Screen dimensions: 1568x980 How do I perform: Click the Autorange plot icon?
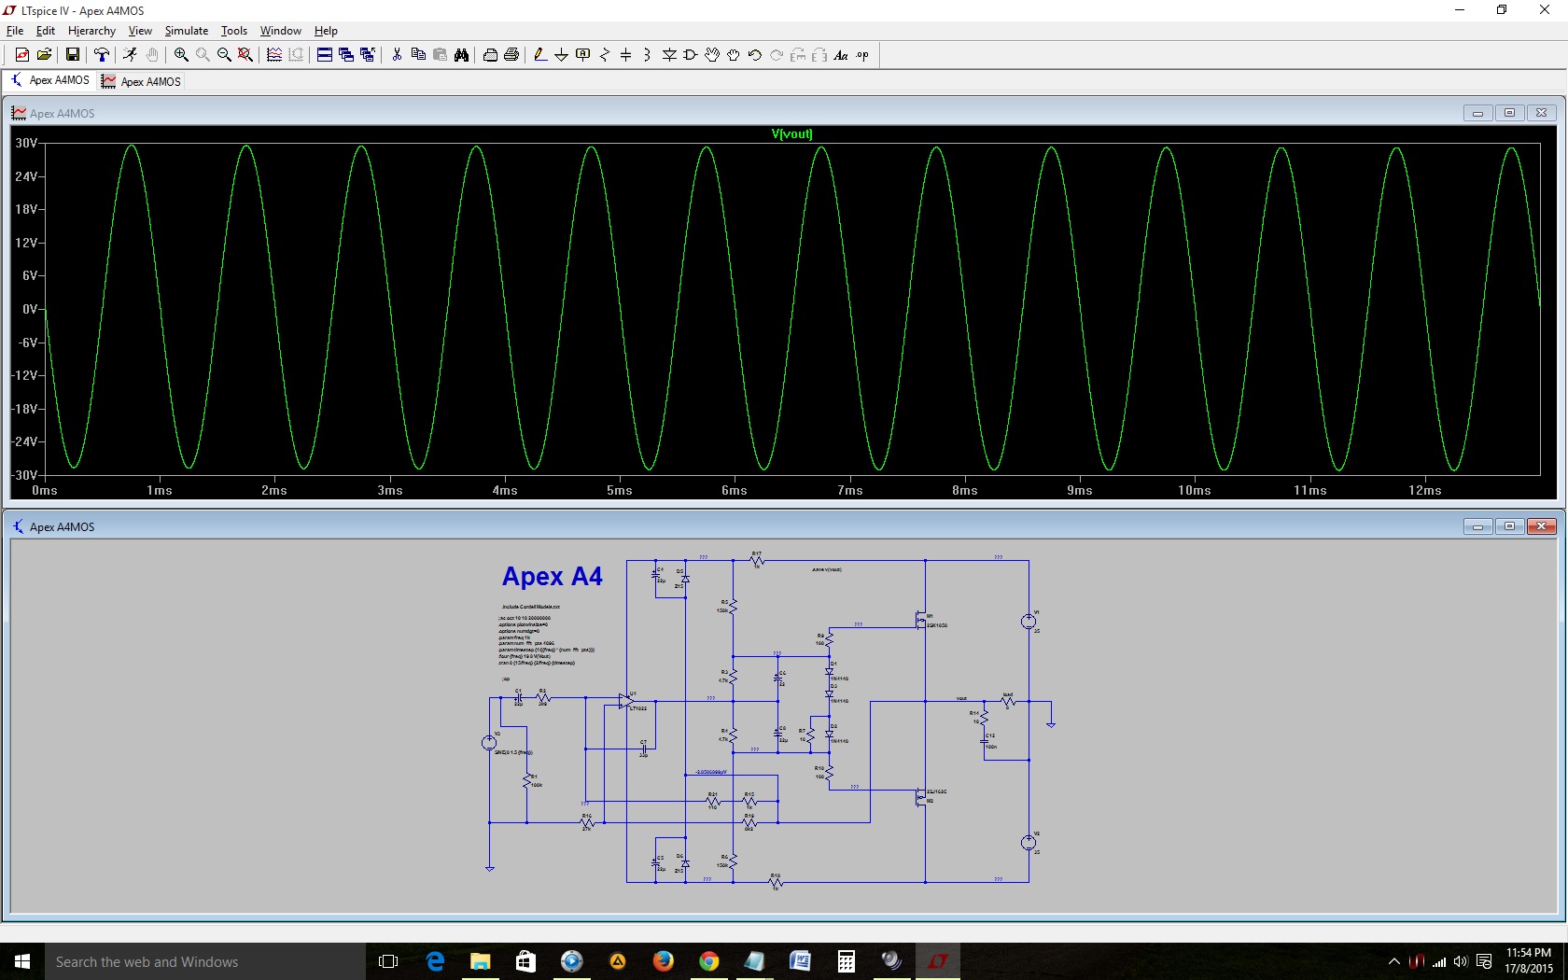(x=274, y=55)
